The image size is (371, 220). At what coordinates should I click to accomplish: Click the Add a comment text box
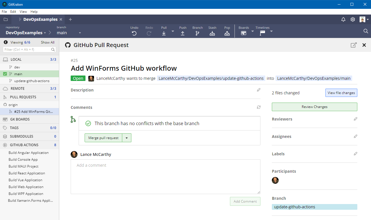click(x=165, y=177)
